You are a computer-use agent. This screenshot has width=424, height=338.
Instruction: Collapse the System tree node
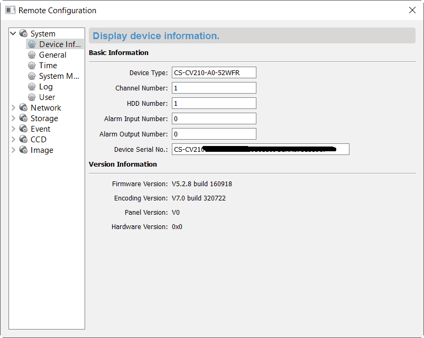[x=14, y=34]
